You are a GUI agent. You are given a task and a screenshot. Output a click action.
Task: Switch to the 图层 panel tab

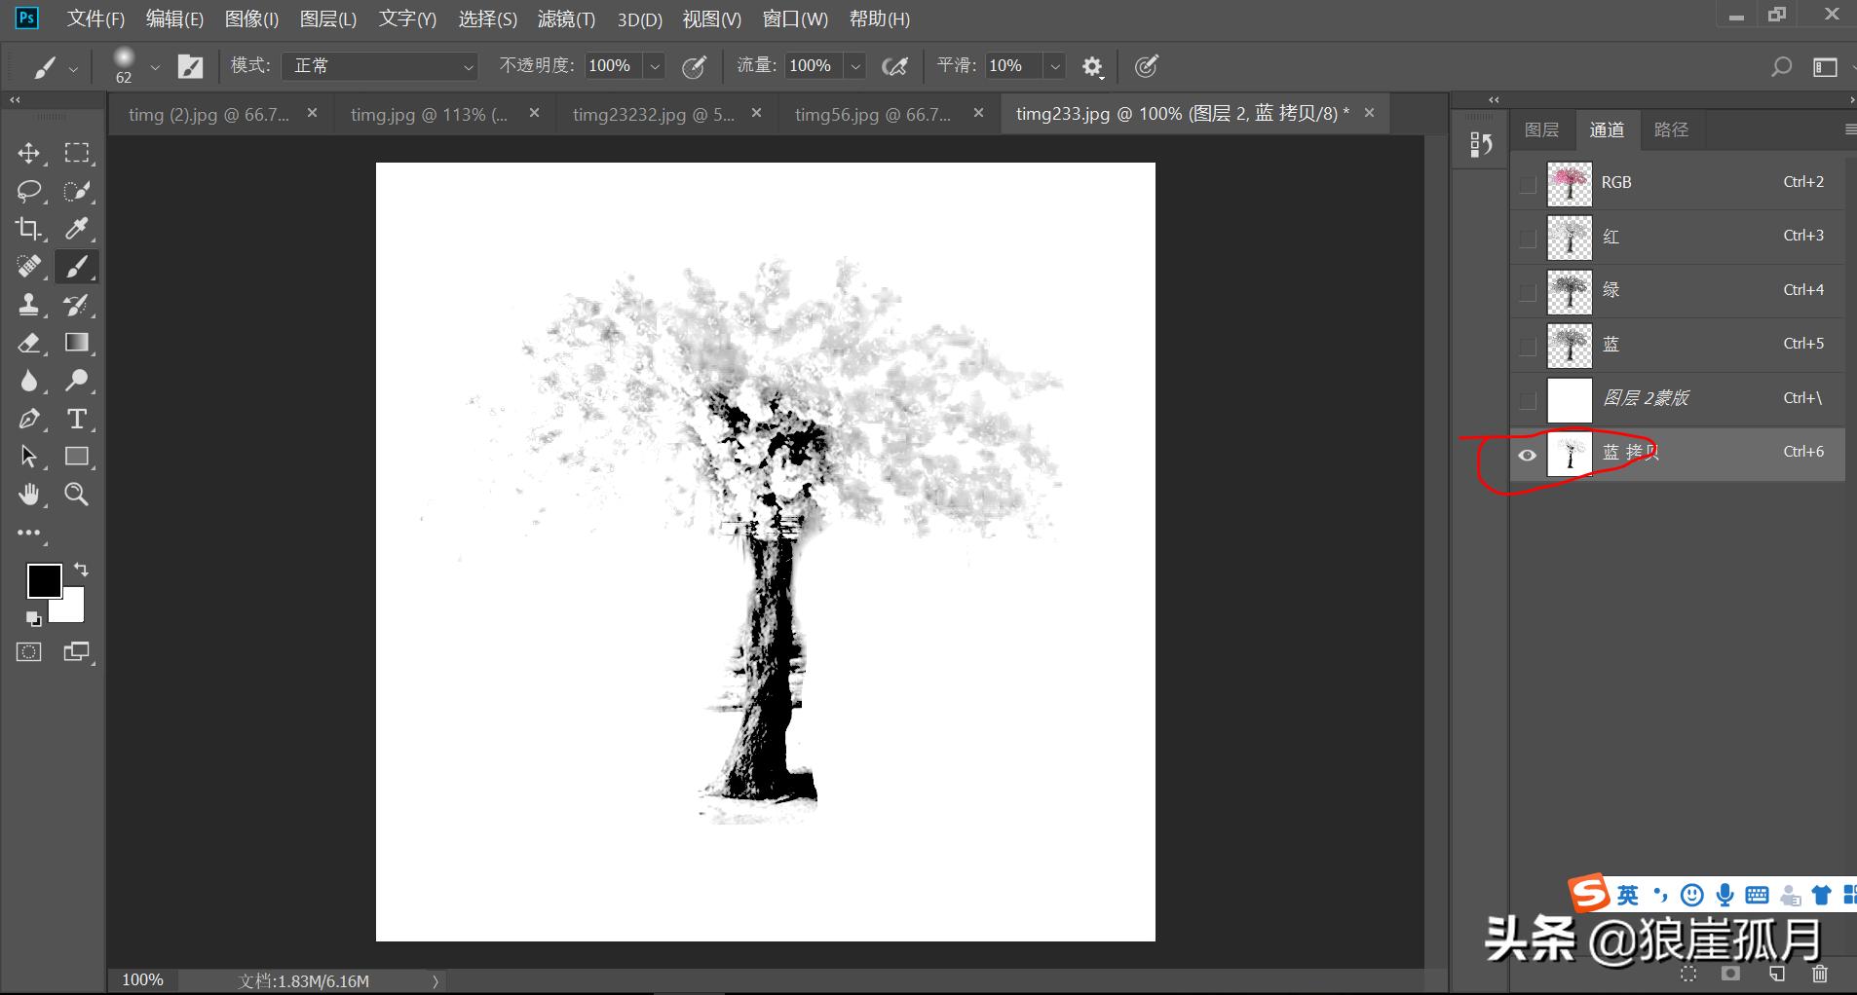[x=1541, y=129]
